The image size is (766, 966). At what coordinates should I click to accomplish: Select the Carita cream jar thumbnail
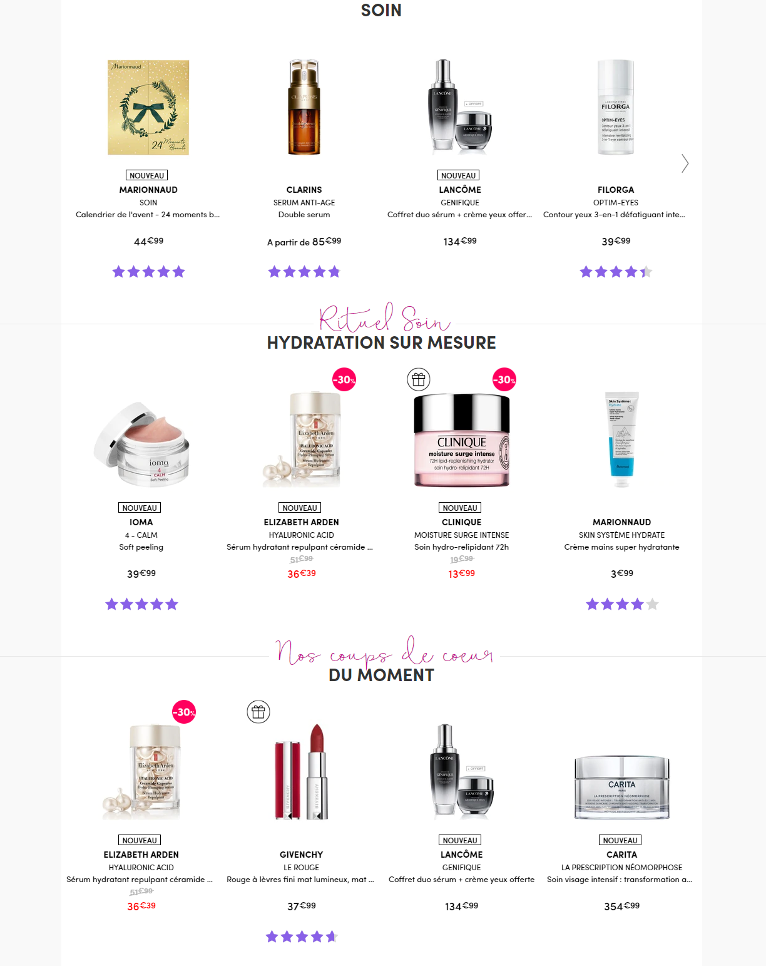(622, 787)
